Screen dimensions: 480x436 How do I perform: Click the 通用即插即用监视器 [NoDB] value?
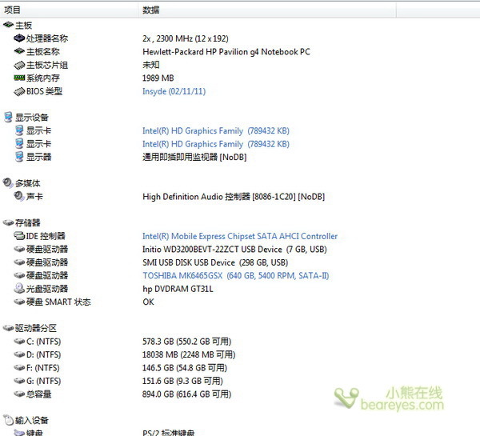[x=194, y=157]
